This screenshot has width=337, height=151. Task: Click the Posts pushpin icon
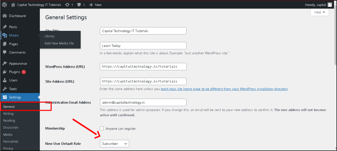(5, 27)
